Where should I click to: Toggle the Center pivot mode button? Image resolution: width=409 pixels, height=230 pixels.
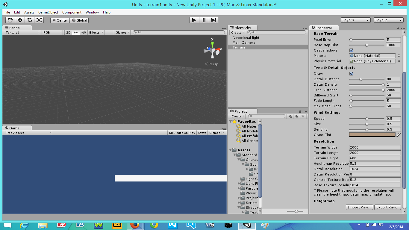60,20
